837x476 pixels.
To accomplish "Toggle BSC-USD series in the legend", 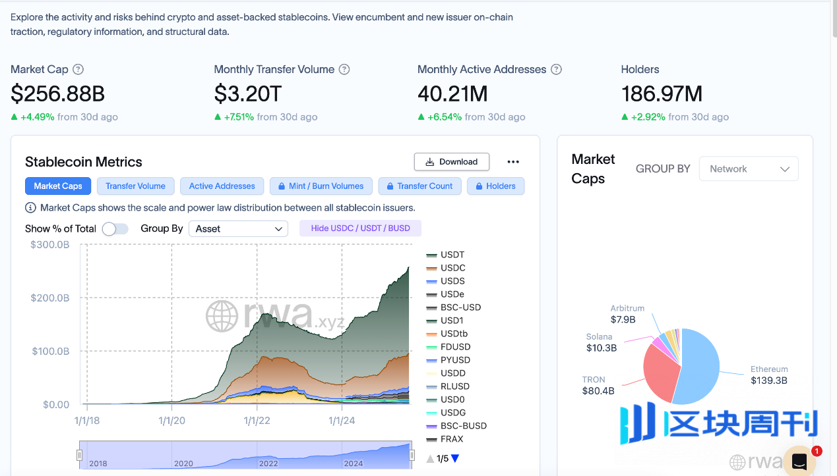I will click(x=454, y=307).
